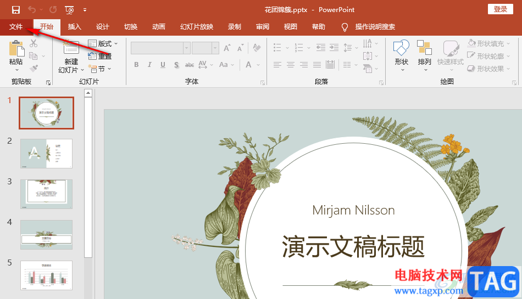Start the slideshow from the beginning icon
The height and width of the screenshot is (299, 522).
(69, 10)
